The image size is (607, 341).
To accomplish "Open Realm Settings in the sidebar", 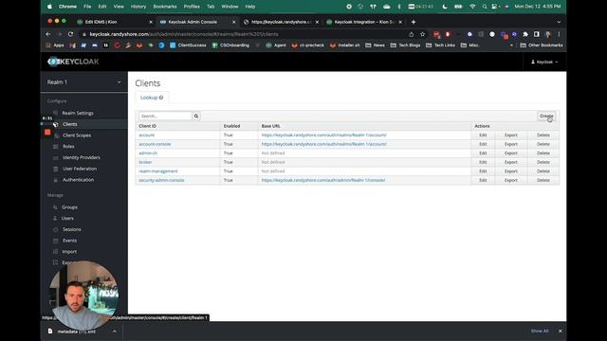I will click(78, 113).
